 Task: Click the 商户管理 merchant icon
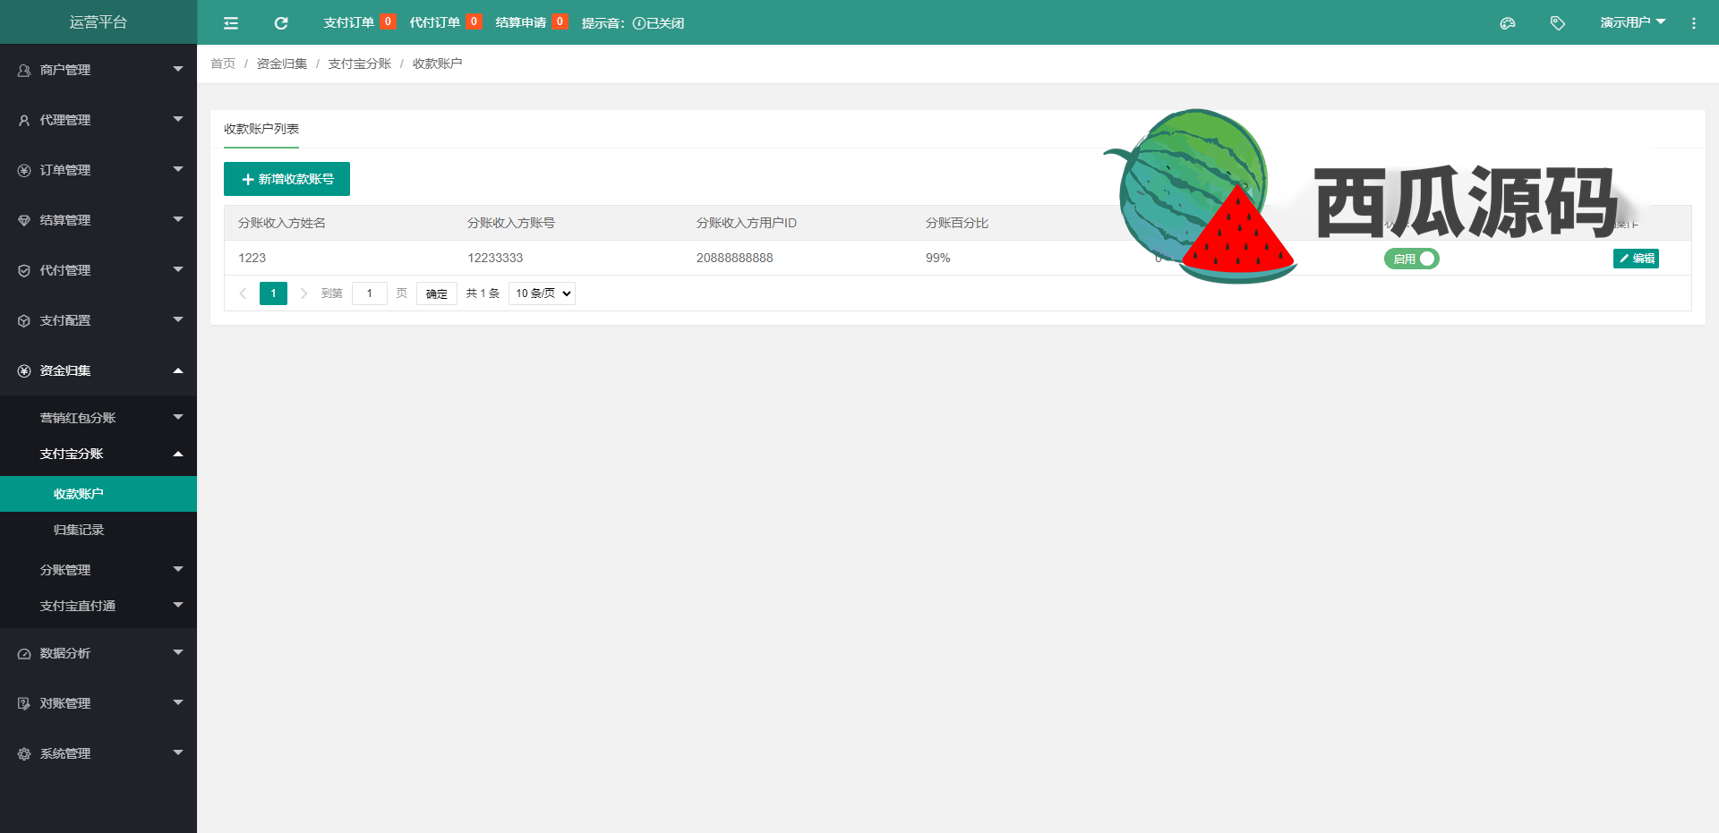click(24, 70)
